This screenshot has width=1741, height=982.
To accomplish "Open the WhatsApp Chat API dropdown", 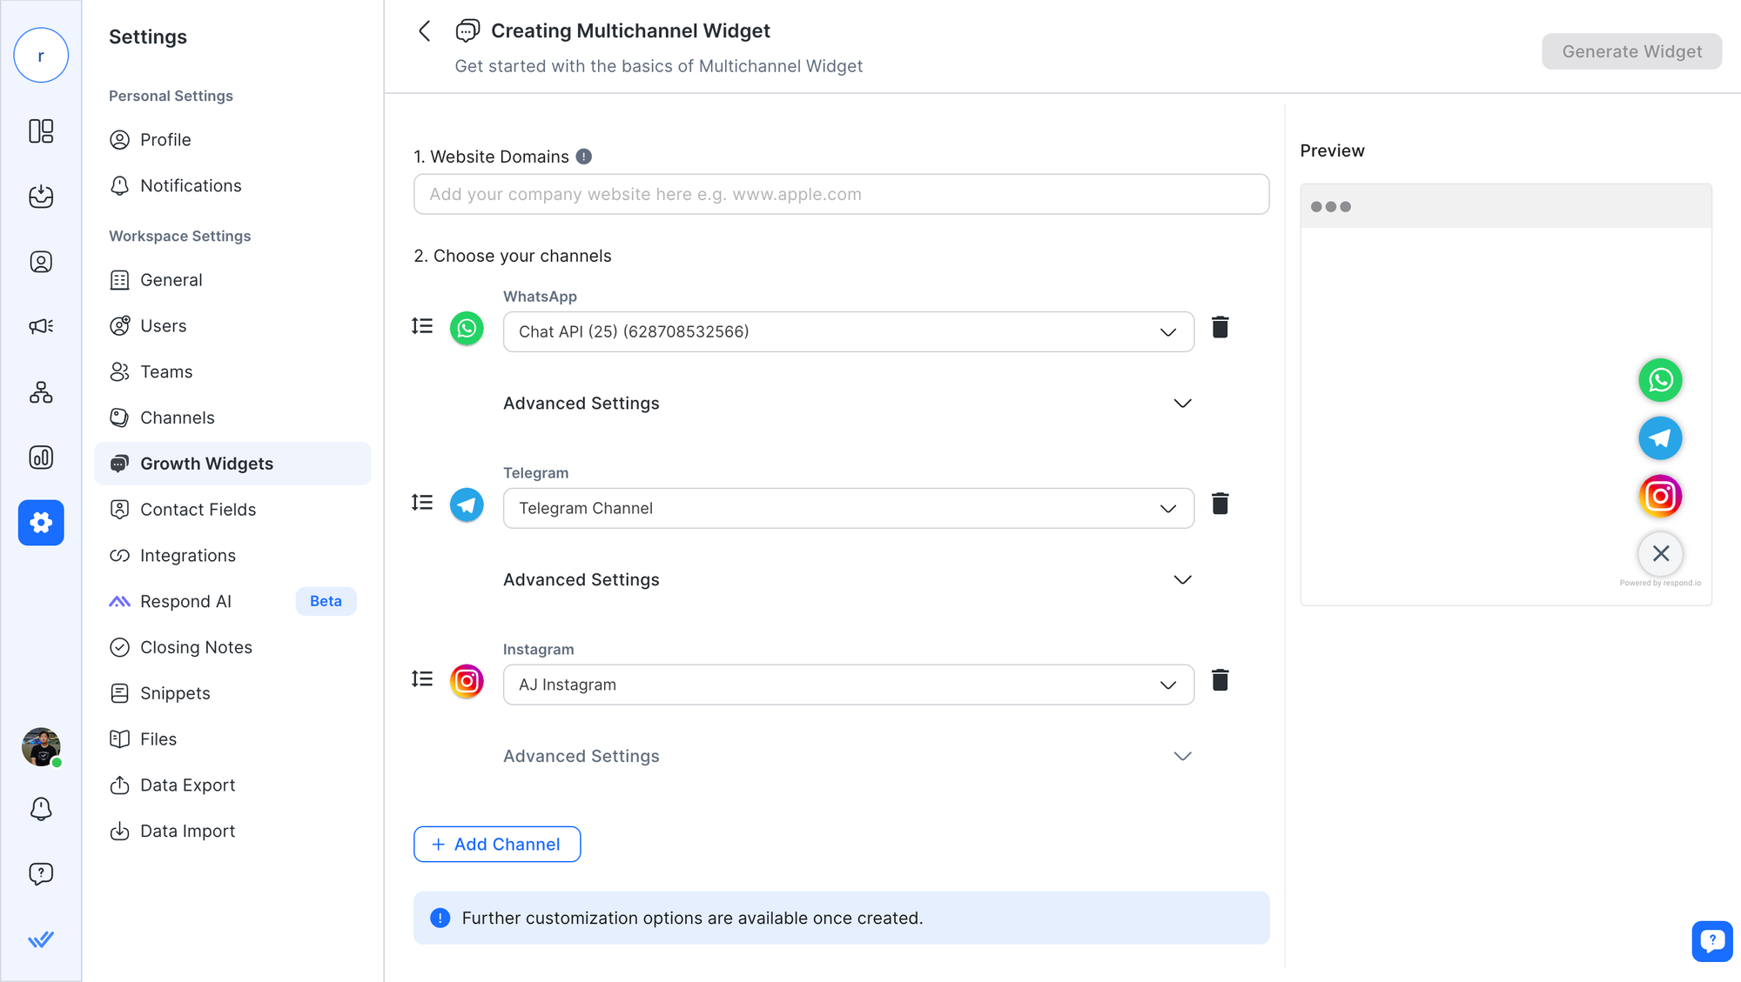I will tap(848, 332).
